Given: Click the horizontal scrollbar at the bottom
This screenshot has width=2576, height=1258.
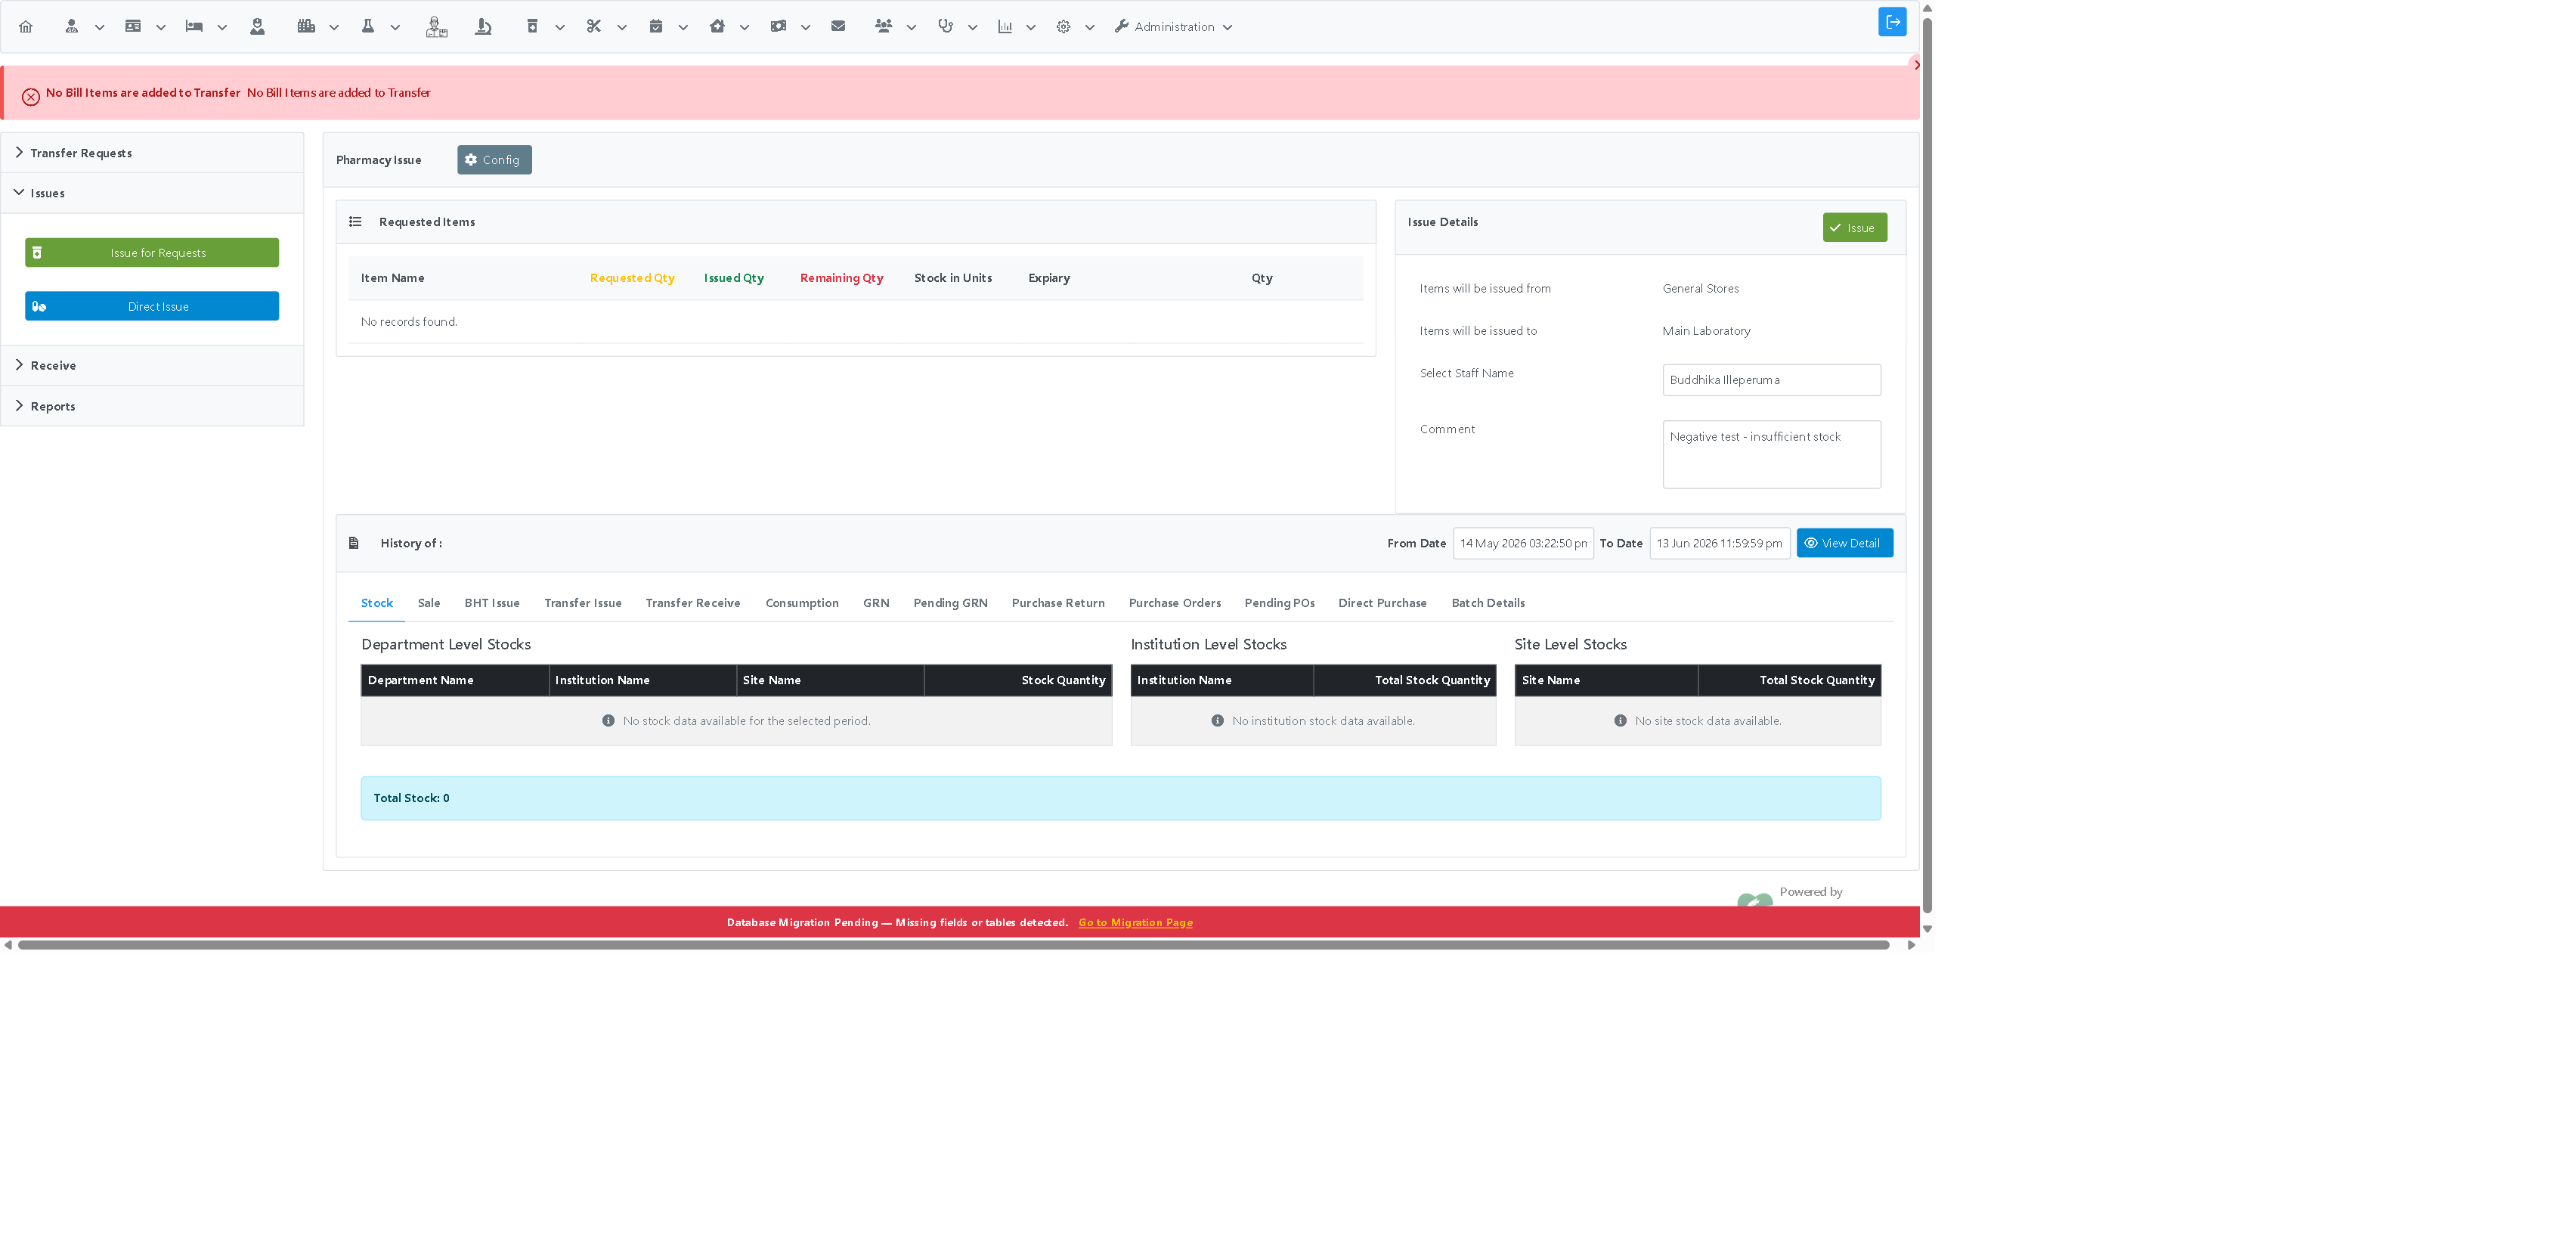Looking at the screenshot, I should [953, 945].
